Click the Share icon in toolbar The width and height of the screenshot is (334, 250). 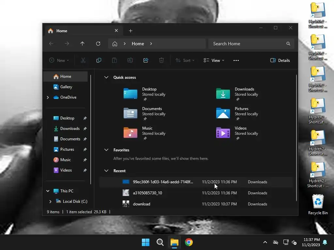[146, 60]
